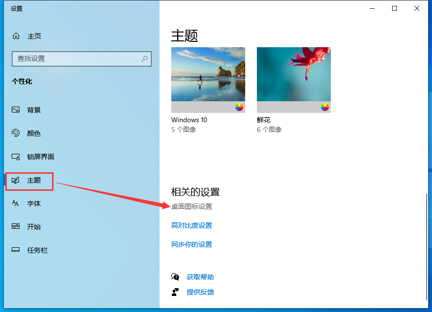Image resolution: width=432 pixels, height=312 pixels.
Task: Open 桌面图标设置 link
Action: click(192, 206)
